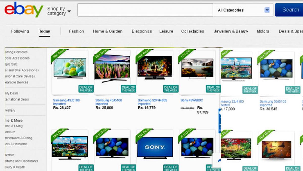Click Deal of the Week badge on Samsung 32FH4003

171,89
